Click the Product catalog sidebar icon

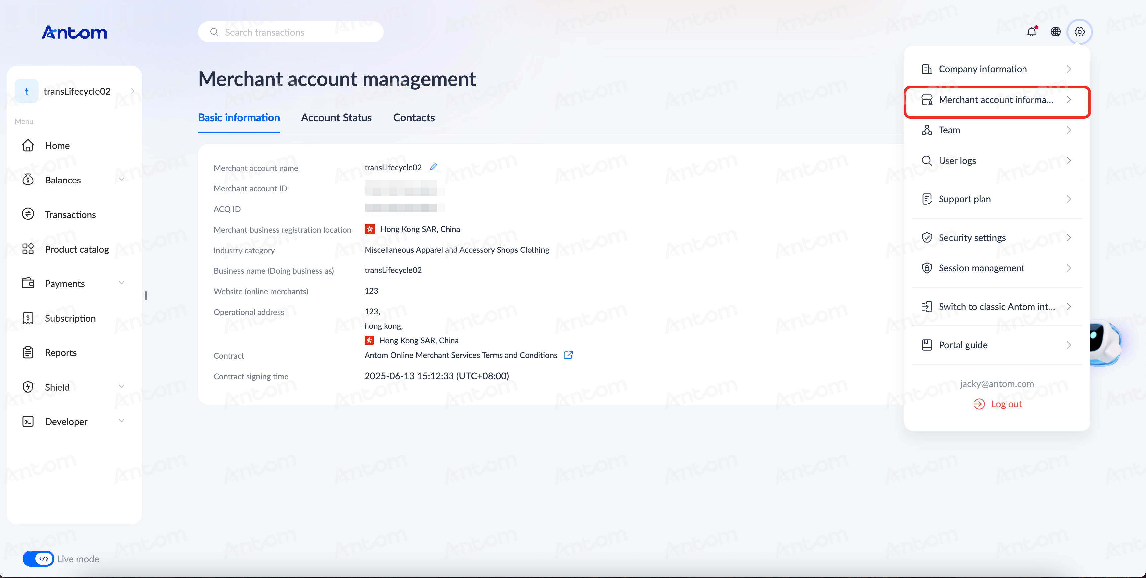click(28, 249)
